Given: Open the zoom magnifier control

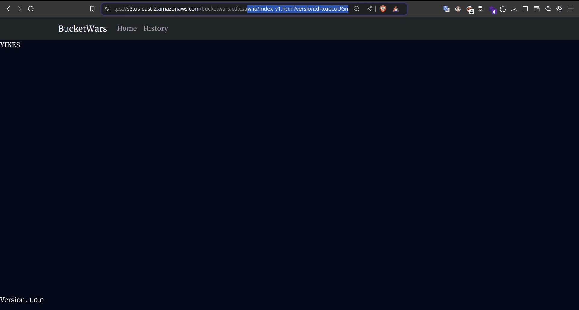Looking at the screenshot, I should (x=356, y=9).
